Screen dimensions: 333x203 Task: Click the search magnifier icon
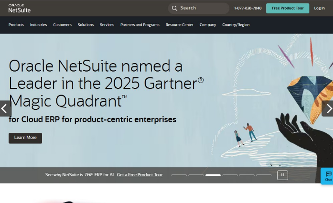[x=174, y=8]
